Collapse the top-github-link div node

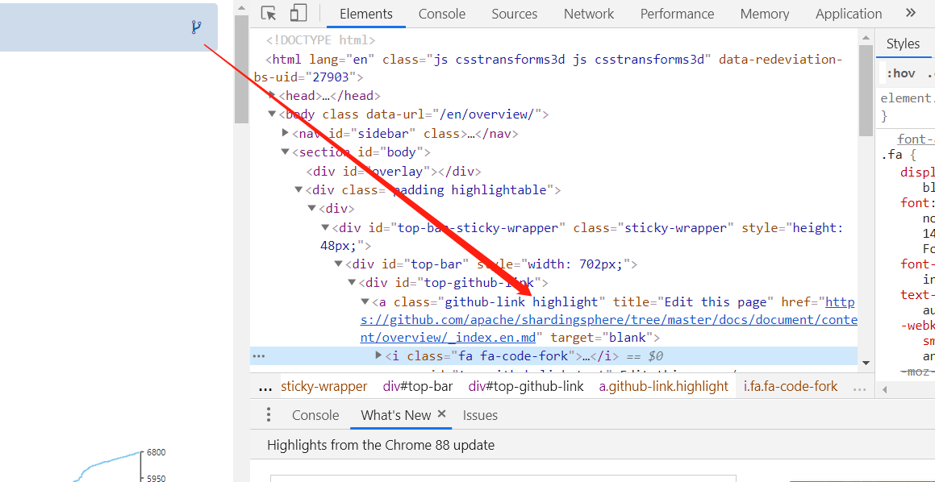click(353, 282)
